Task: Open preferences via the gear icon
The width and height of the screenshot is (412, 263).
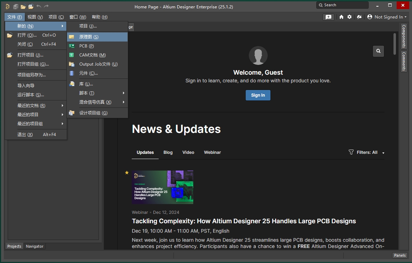Action: tap(349, 17)
